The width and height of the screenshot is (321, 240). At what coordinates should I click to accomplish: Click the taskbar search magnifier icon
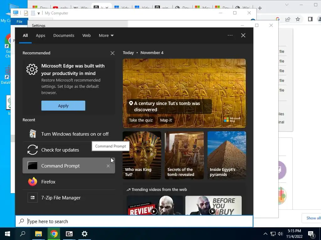(x=23, y=234)
